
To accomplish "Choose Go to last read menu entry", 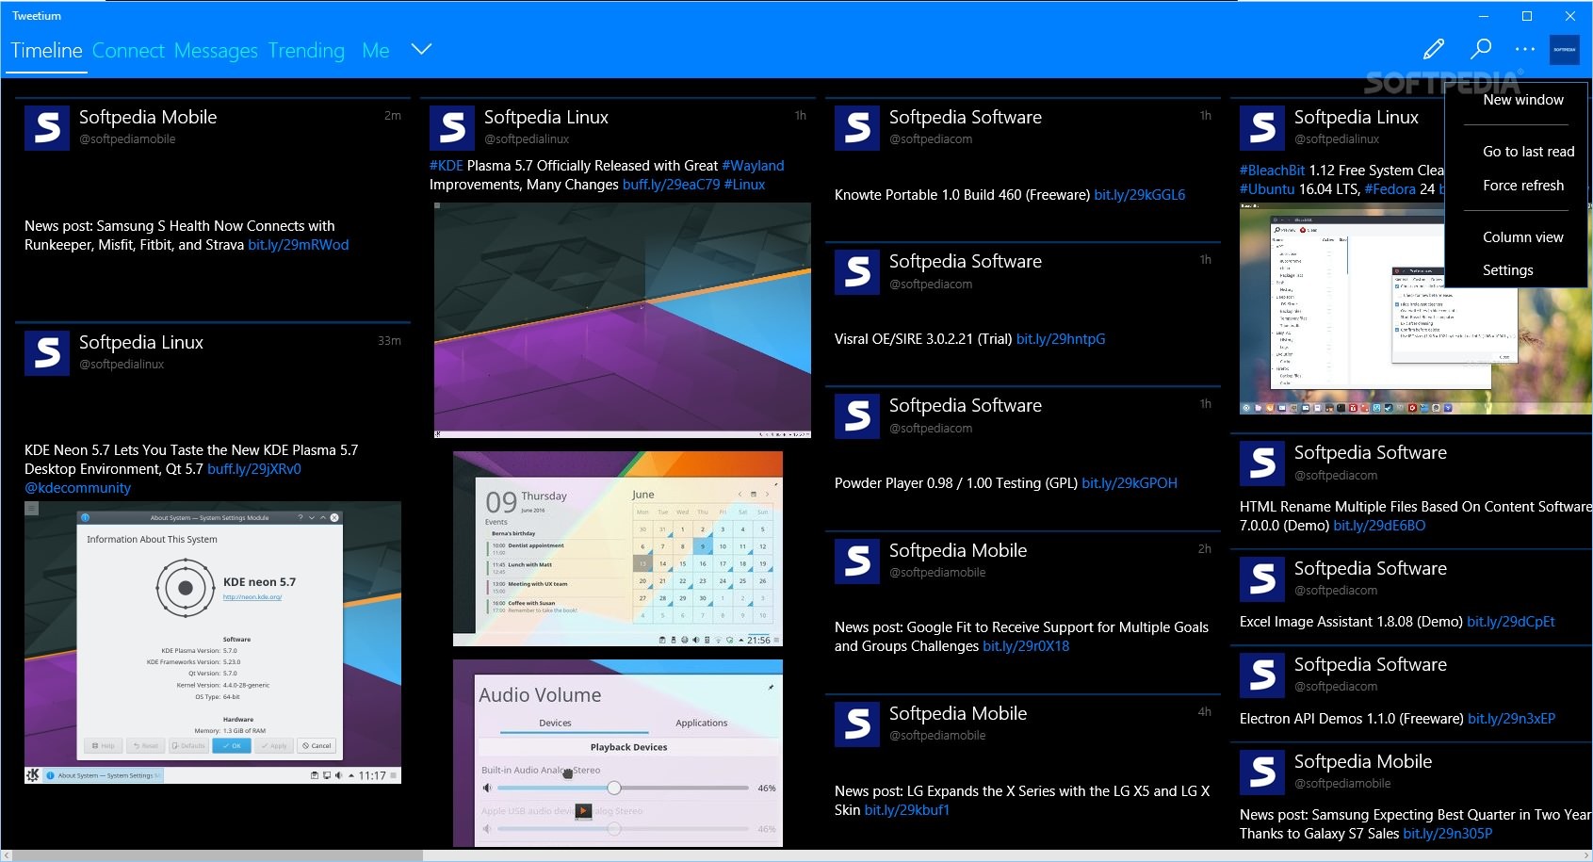I will click(1528, 152).
